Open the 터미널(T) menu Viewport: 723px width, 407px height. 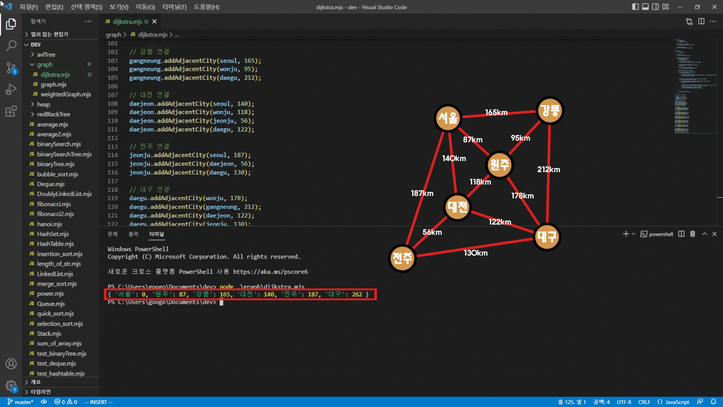[x=174, y=7]
